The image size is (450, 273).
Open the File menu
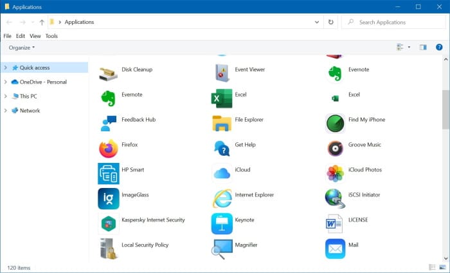8,36
